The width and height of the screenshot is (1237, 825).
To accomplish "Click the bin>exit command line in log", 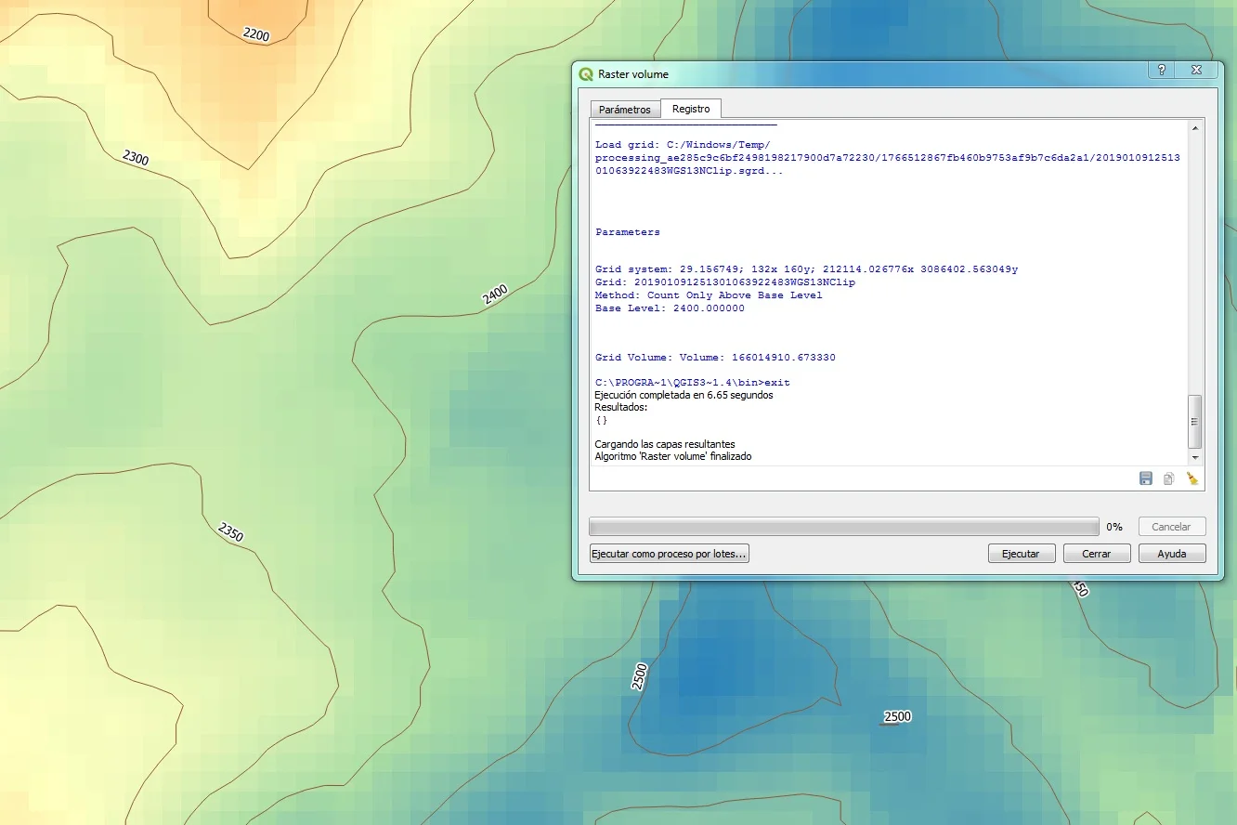I will pyautogui.click(x=693, y=383).
